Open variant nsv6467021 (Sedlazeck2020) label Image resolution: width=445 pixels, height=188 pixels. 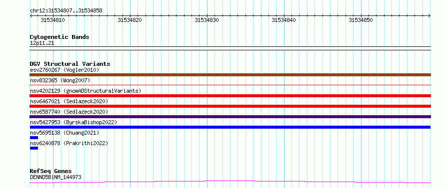[69, 101]
